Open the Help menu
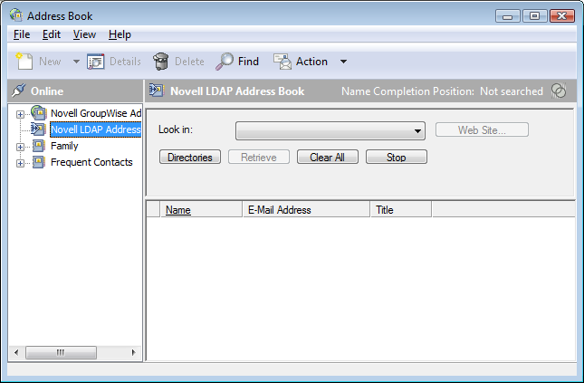The image size is (584, 383). pyautogui.click(x=120, y=34)
